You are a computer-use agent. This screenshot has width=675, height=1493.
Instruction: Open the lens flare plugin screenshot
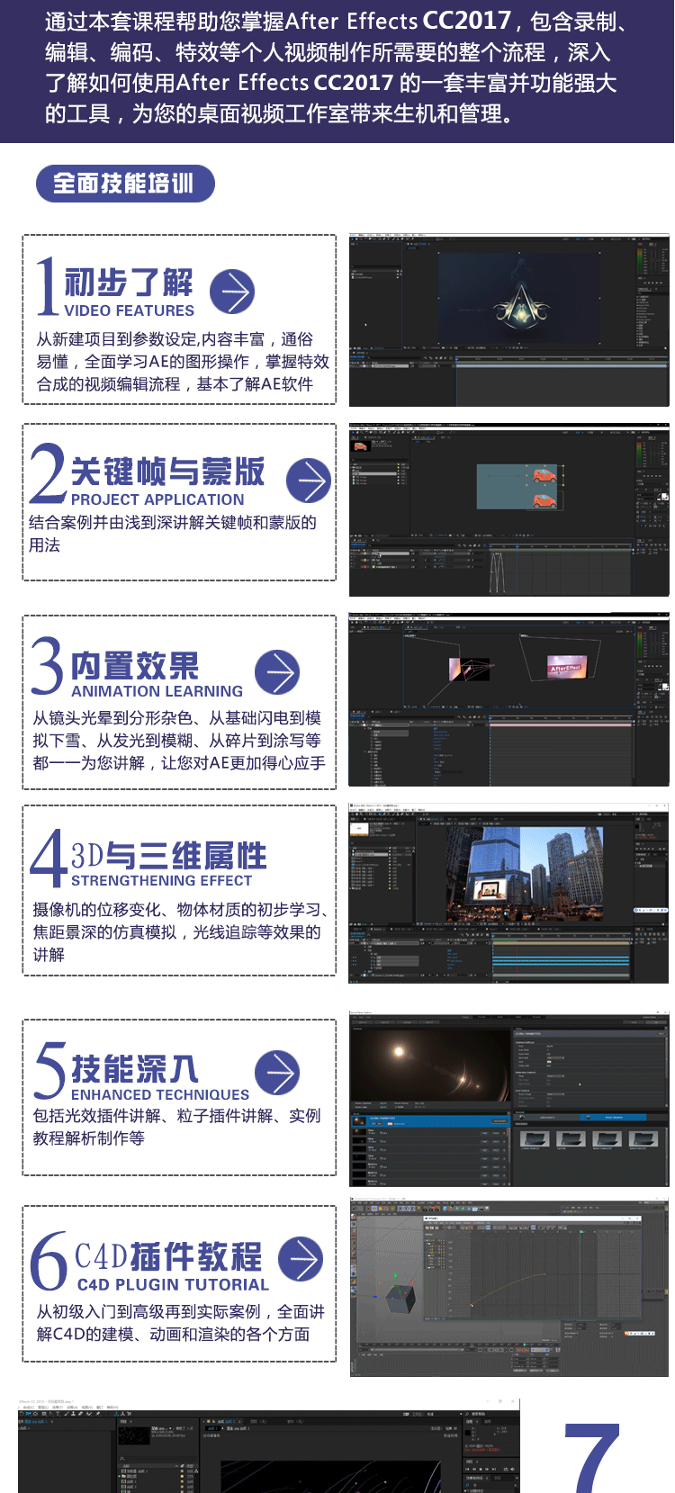point(509,1099)
